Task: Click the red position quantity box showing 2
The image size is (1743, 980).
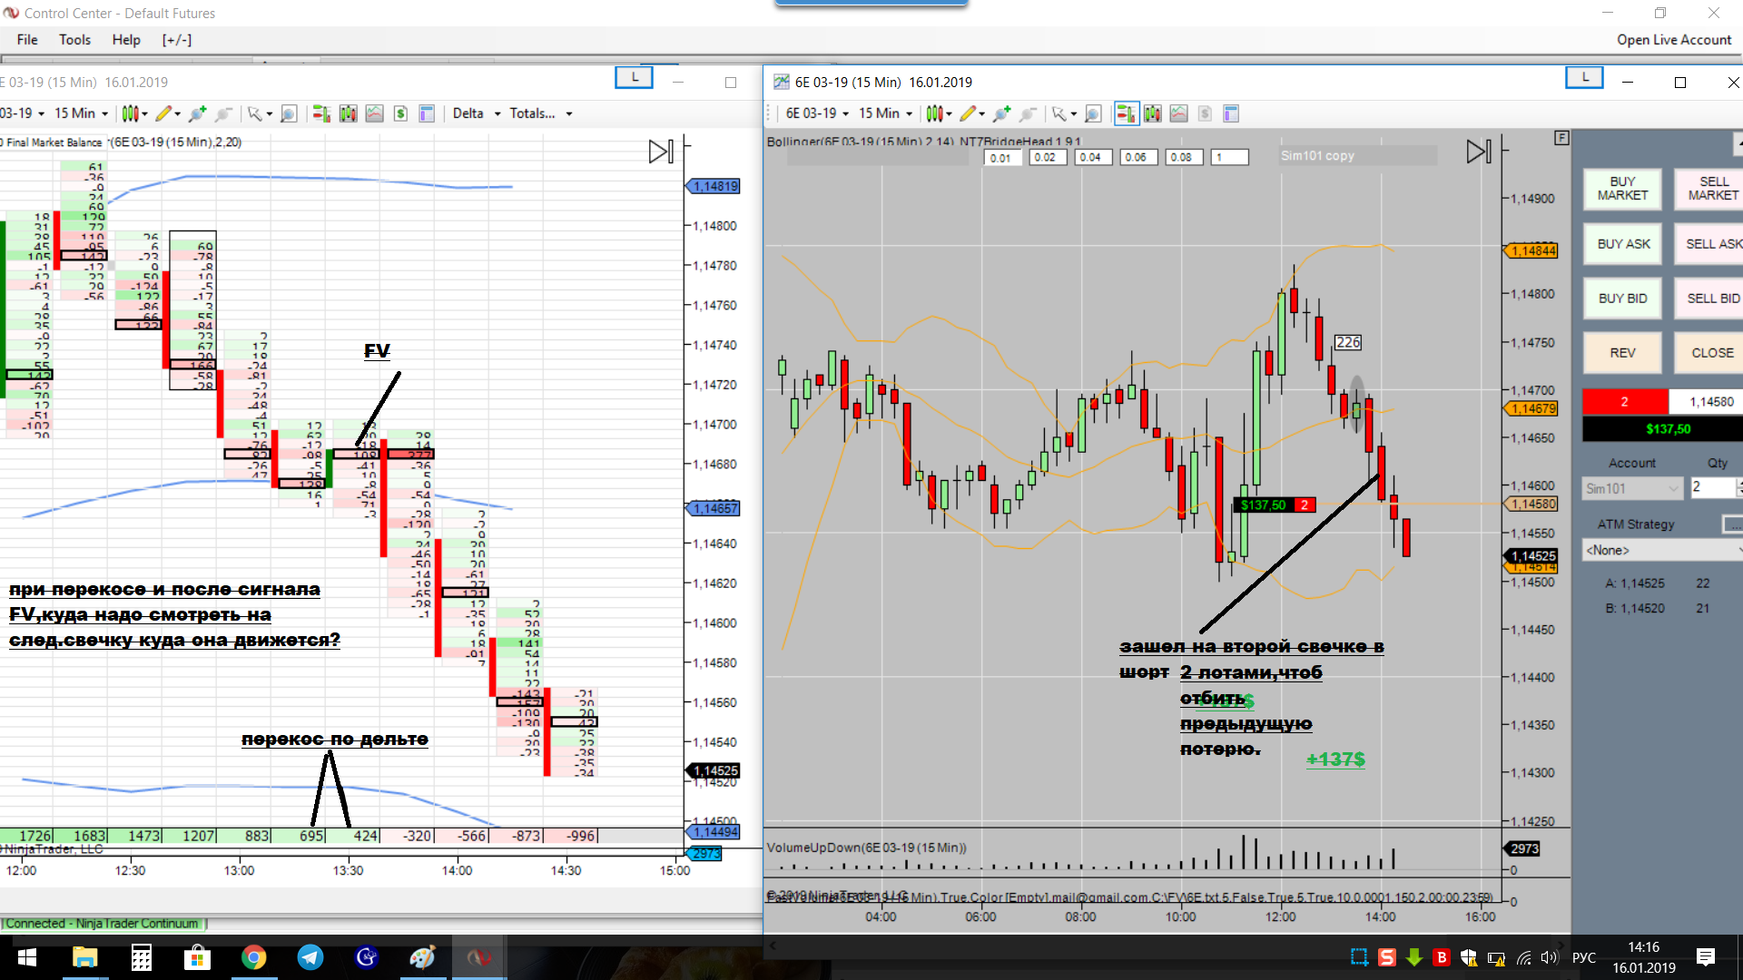Action: click(1624, 401)
